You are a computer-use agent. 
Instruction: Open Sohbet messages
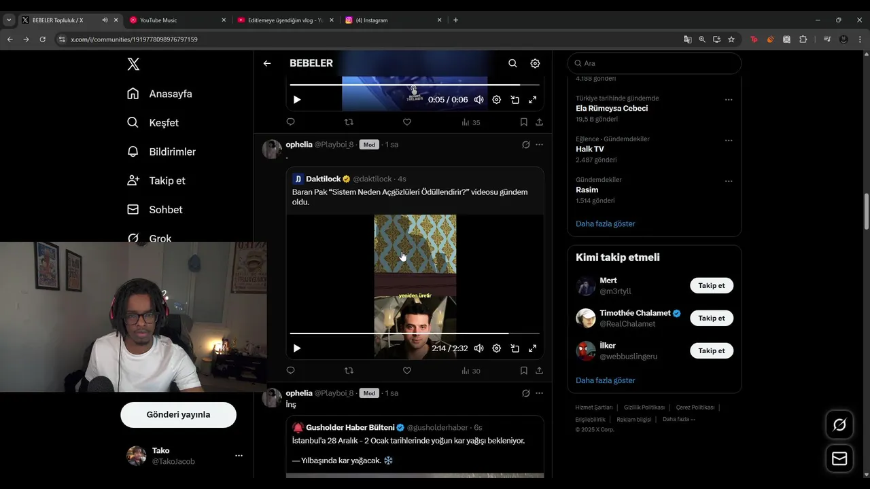pyautogui.click(x=155, y=210)
